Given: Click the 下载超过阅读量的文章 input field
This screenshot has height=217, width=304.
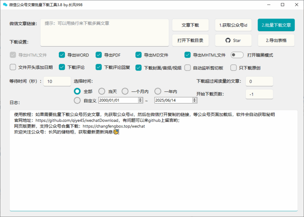Looking at the screenshot, I should click(260, 81).
